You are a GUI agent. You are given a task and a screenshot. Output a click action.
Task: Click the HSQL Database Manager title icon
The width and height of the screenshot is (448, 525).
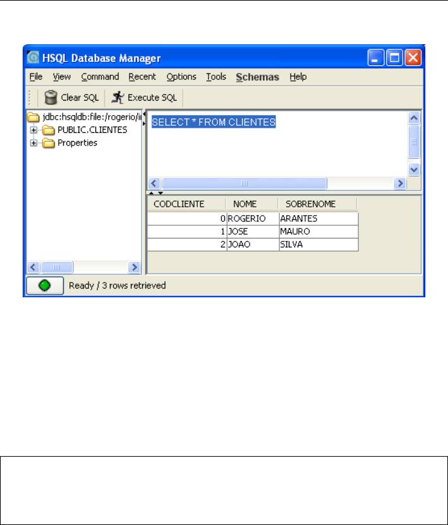pos(33,59)
